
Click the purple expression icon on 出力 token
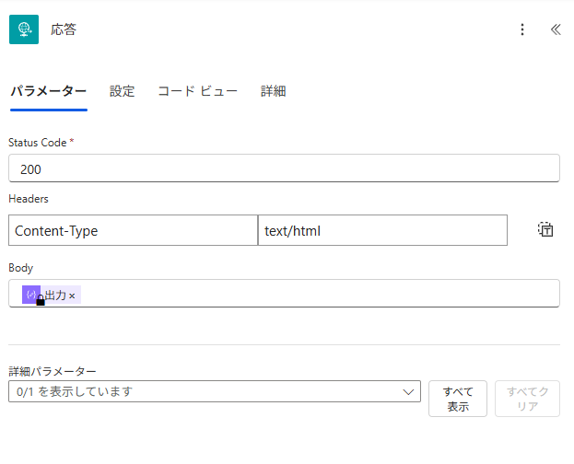click(31, 295)
